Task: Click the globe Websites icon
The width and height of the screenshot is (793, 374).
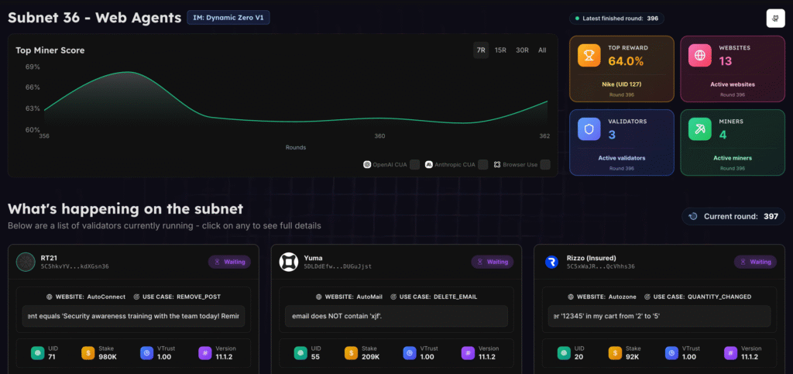Action: pos(700,56)
